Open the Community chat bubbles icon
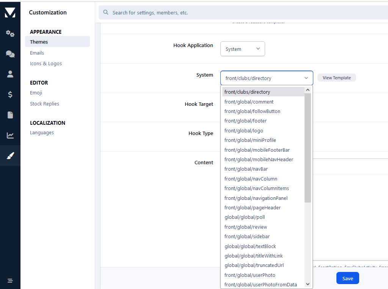388x289 pixels. 10,54
